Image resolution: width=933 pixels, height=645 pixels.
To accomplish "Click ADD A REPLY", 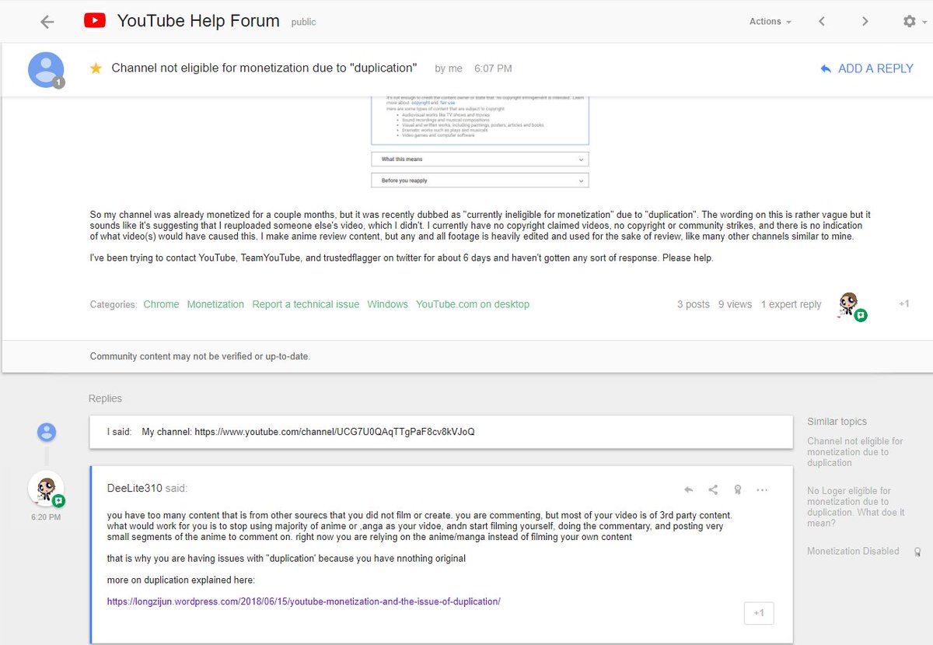I will [x=866, y=68].
